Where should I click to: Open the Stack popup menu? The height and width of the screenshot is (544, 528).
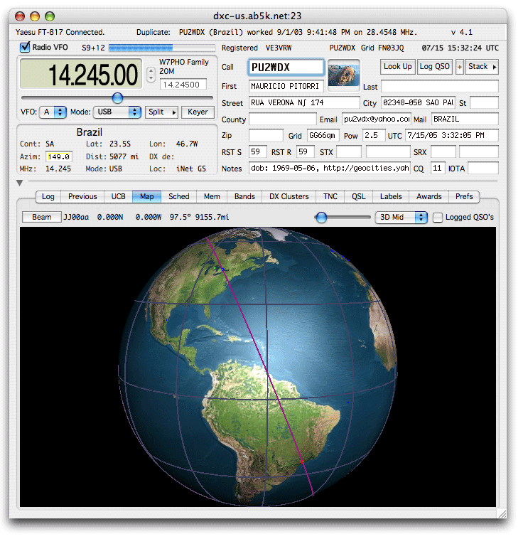483,67
